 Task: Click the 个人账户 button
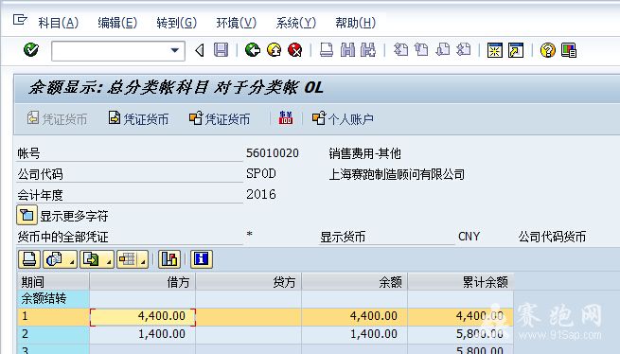point(343,118)
